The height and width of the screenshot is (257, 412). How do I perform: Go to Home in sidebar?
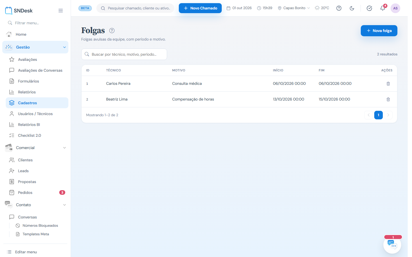pyautogui.click(x=35, y=34)
